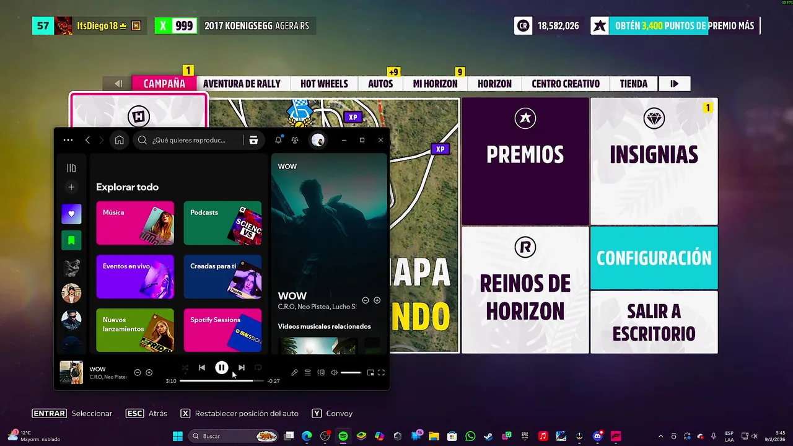
Task: Mute Spotify volume speaker icon
Action: 334,372
